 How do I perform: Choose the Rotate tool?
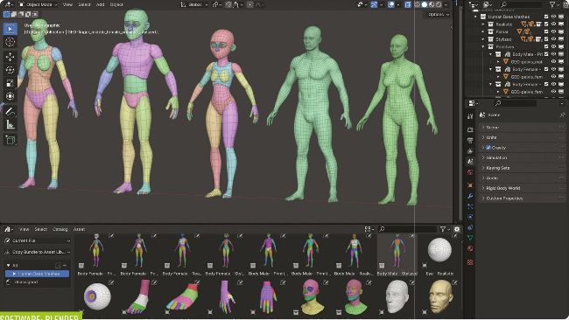point(11,70)
